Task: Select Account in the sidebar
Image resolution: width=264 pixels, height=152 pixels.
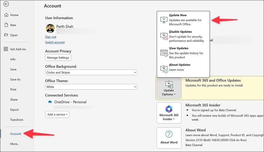Action: tap(16, 134)
